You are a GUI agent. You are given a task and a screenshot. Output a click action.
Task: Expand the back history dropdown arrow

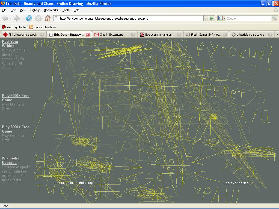coord(11,18)
